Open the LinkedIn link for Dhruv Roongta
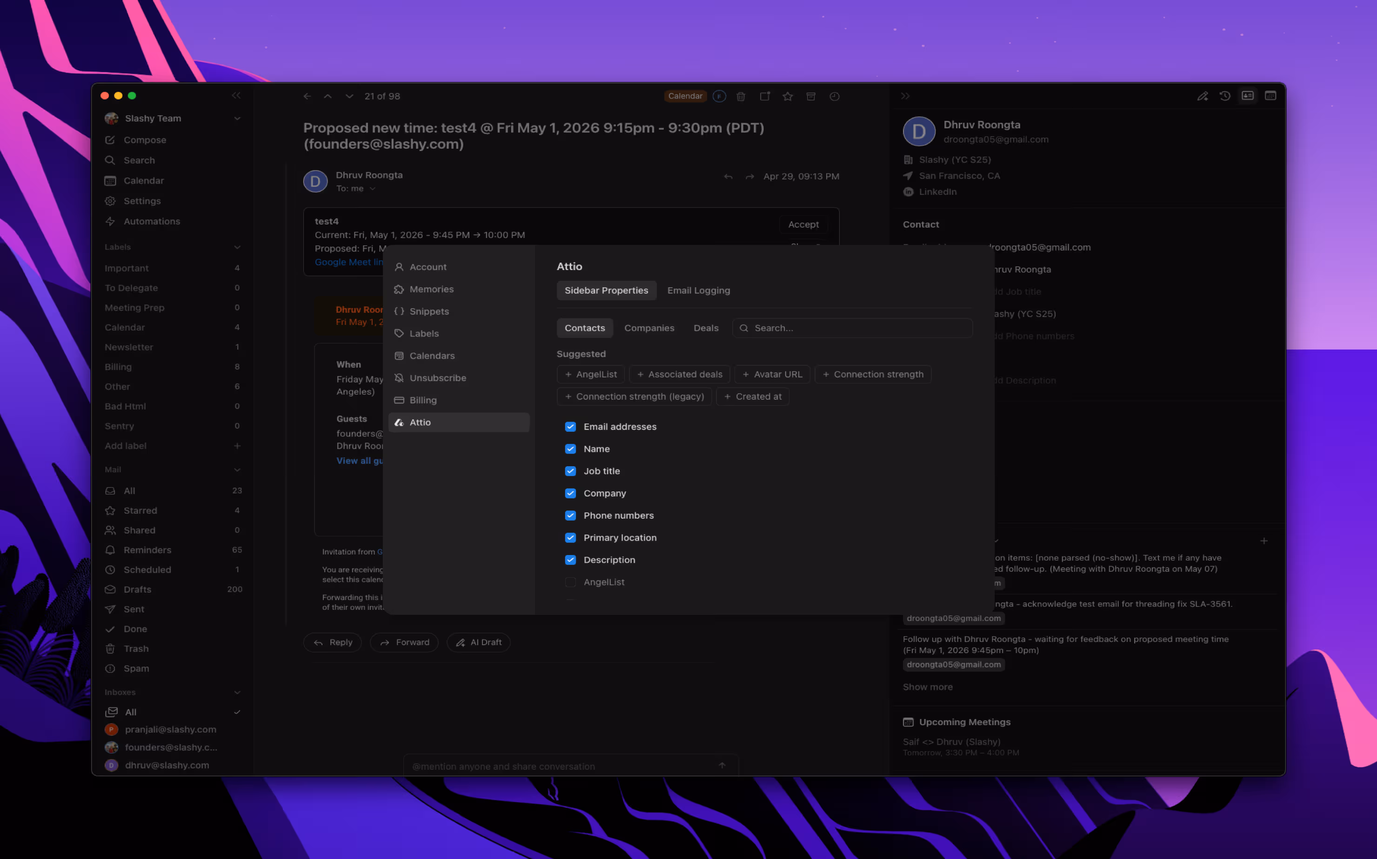 (x=937, y=192)
